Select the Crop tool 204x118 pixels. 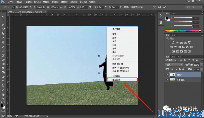3,34
